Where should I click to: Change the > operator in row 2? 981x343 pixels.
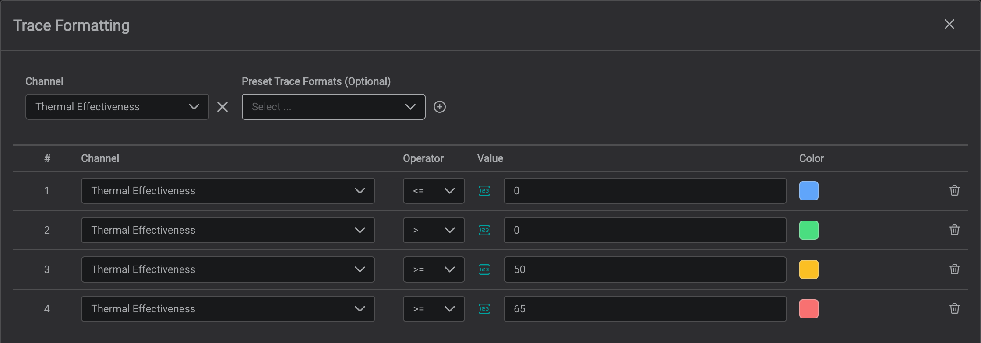434,230
